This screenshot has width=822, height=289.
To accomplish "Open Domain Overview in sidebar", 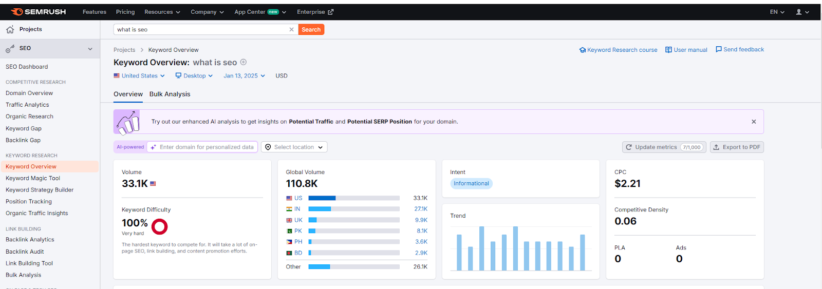I will (29, 93).
